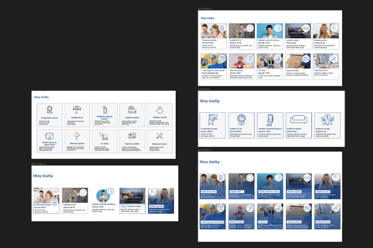
Task: Click piggy bank badge in Návrh Menu 3 frame
Action: coord(336,178)
